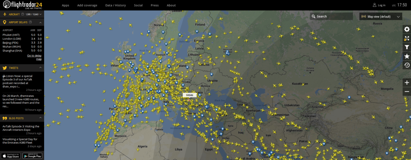This screenshot has height=160, width=411.
Task: Download from the App Store button
Action: point(11,156)
